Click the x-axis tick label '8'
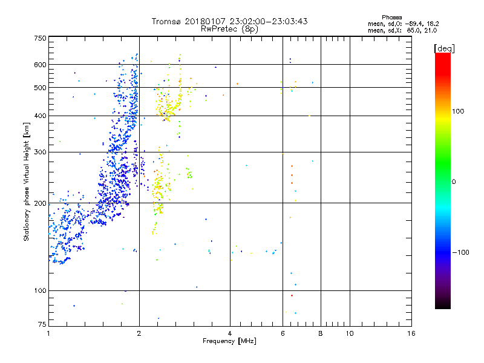The height and width of the screenshot is (363, 484). click(321, 333)
